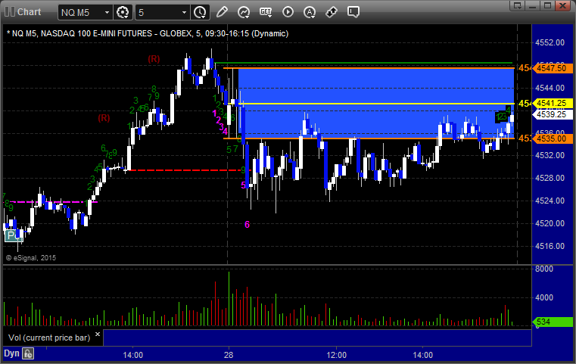Start bar replay with play icon
576x364 pixels.
tap(288, 12)
